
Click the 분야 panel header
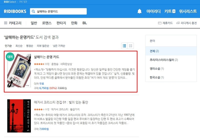(171, 41)
